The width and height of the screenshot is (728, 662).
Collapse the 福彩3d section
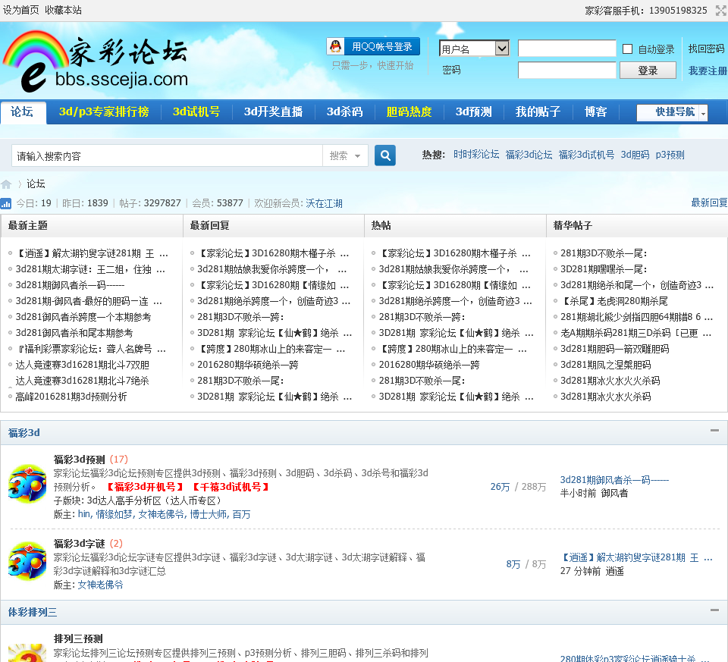click(x=714, y=431)
